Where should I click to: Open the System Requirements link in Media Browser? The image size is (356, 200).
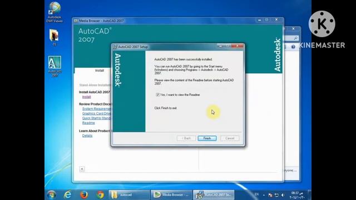[x=96, y=109]
